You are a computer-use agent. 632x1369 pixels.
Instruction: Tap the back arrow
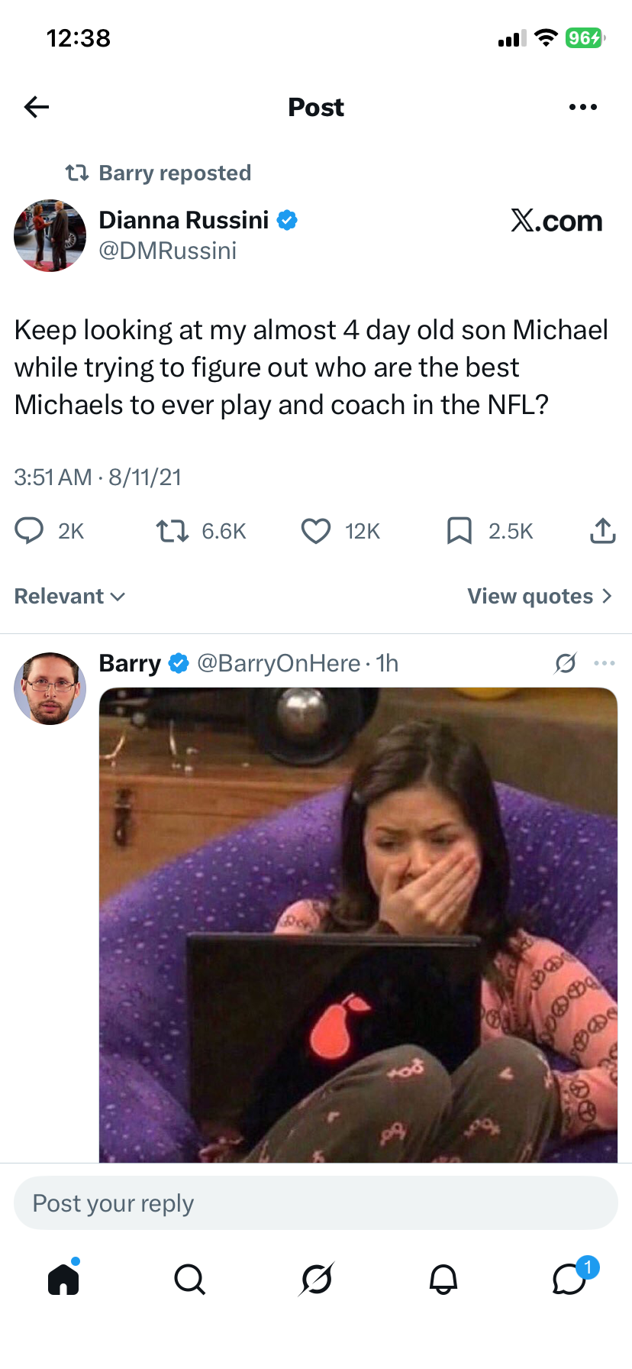tap(37, 107)
